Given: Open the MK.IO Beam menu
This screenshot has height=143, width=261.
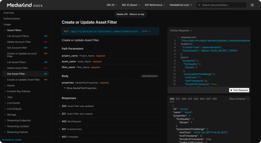Looking at the screenshot, I should 131,5.
